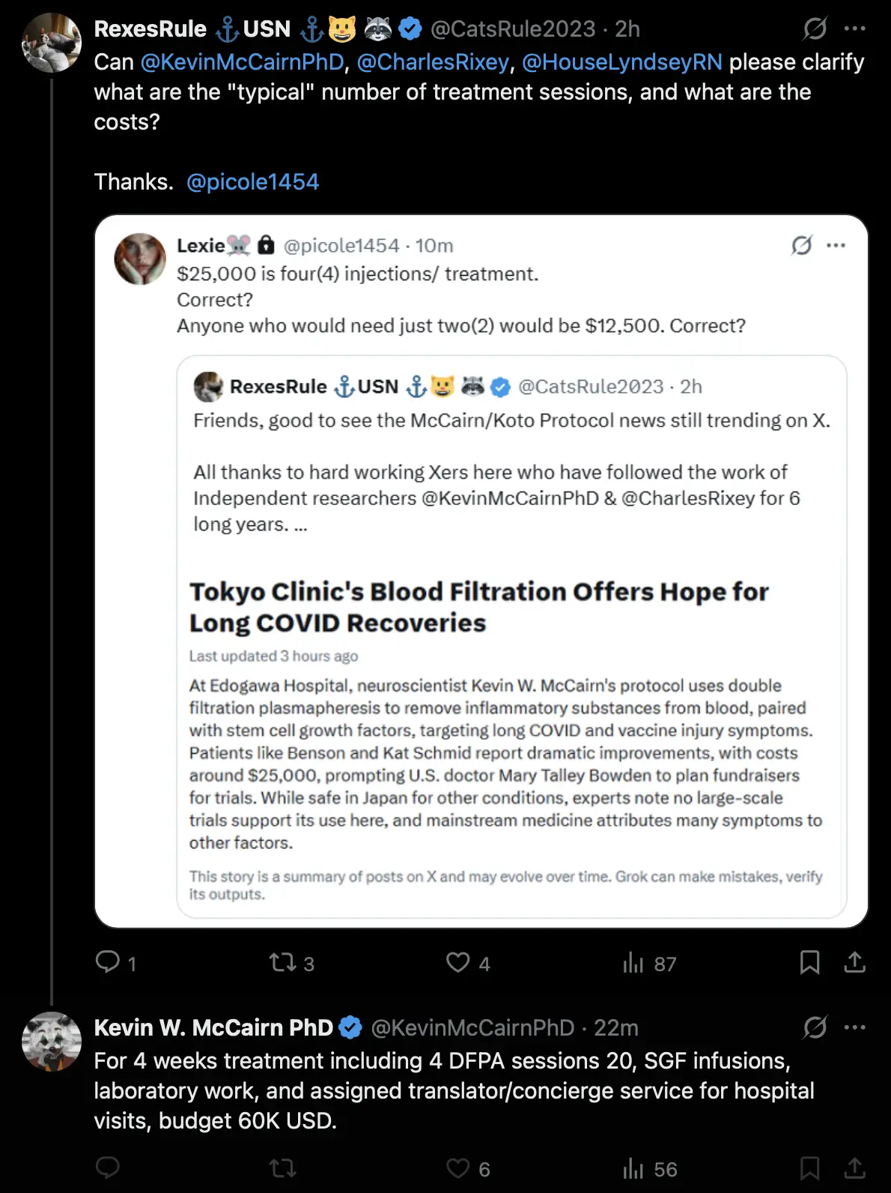The image size is (891, 1193).
Task: Open more options on Lexie's quoted post
Action: pos(836,245)
